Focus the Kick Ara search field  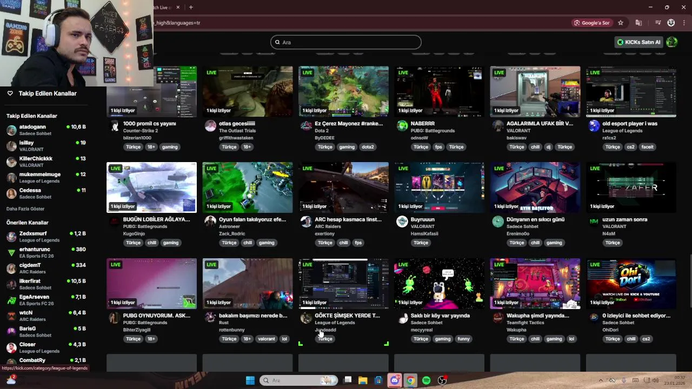(x=346, y=42)
